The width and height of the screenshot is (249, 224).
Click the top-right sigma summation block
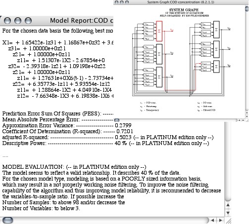pyautogui.click(x=216, y=30)
